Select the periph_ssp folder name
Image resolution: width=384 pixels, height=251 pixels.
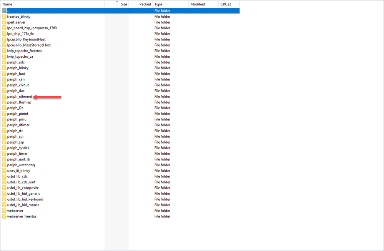pyautogui.click(x=15, y=142)
